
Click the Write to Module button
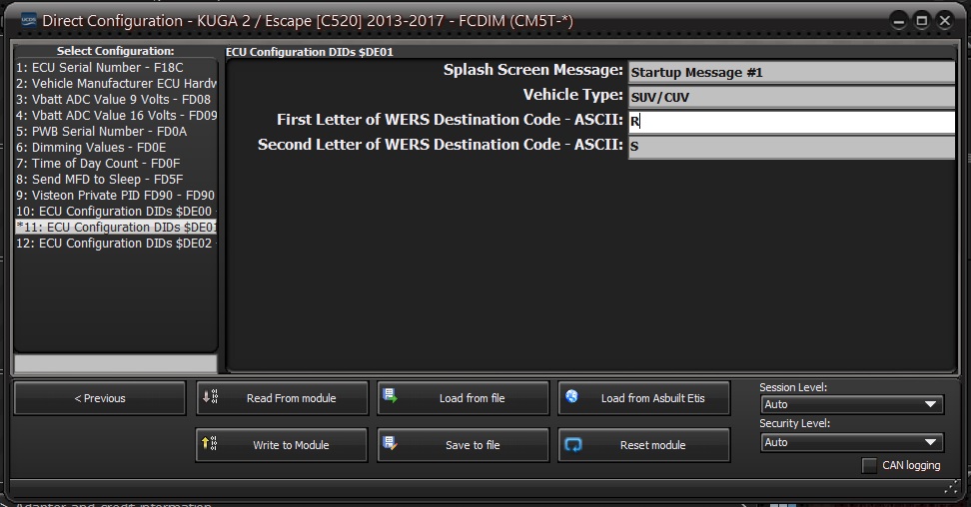(281, 445)
